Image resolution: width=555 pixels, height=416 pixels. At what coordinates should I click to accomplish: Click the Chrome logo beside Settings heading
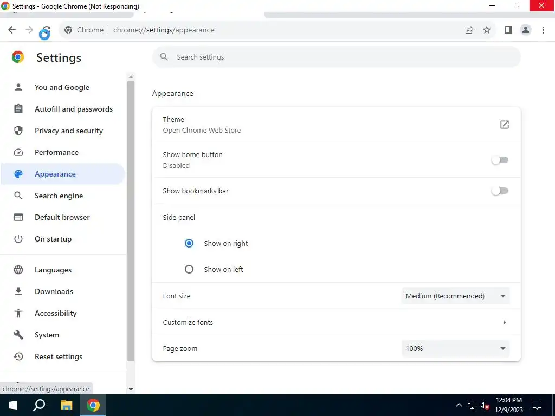(x=18, y=57)
